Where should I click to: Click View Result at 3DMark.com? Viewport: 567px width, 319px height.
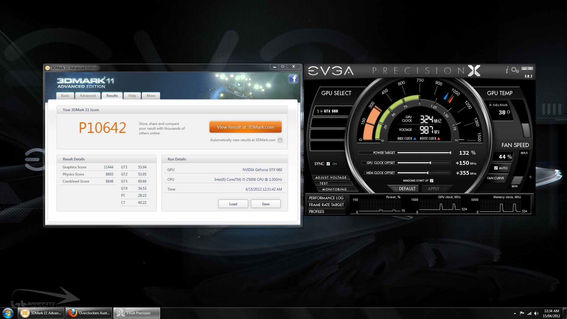tap(245, 127)
